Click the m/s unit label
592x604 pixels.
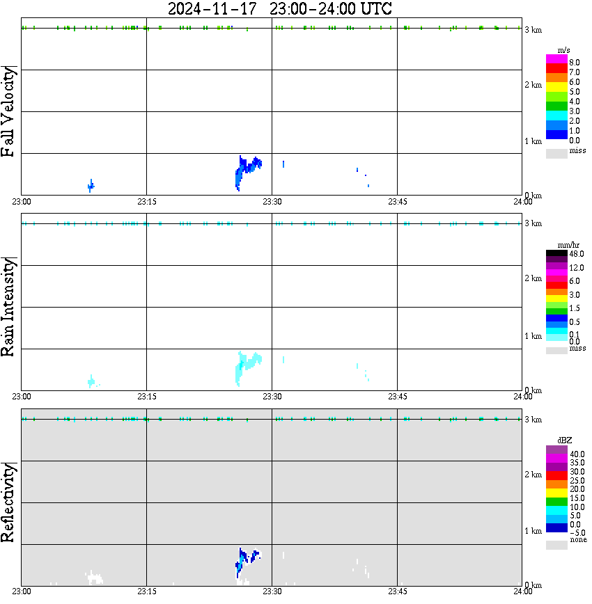(x=563, y=50)
